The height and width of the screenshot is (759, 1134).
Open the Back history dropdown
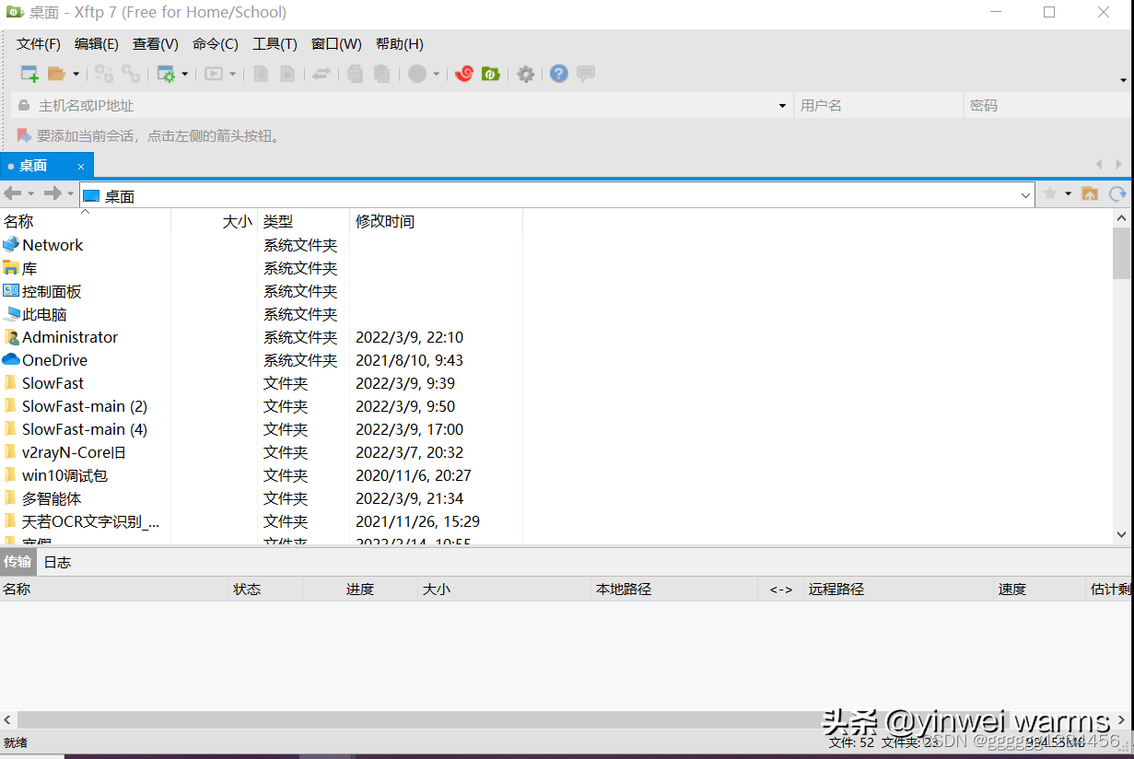pos(30,193)
